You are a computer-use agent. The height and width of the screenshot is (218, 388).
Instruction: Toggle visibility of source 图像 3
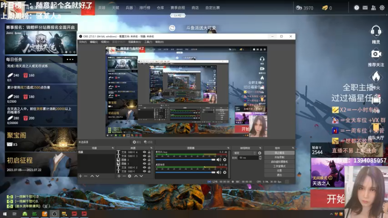click(x=144, y=164)
